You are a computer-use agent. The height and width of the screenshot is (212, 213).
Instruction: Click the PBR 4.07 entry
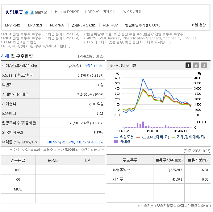110,25
